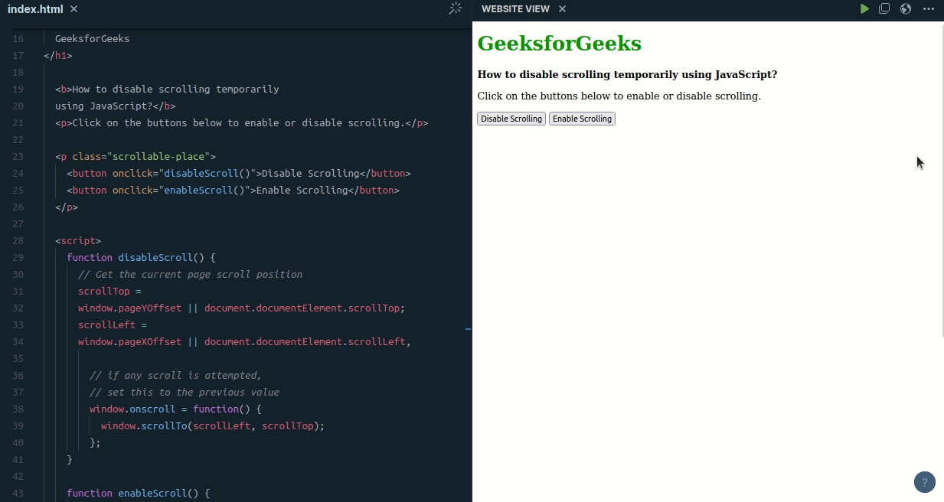Place cursor on the disableScroll function name
Image resolution: width=944 pixels, height=502 pixels.
click(x=155, y=257)
